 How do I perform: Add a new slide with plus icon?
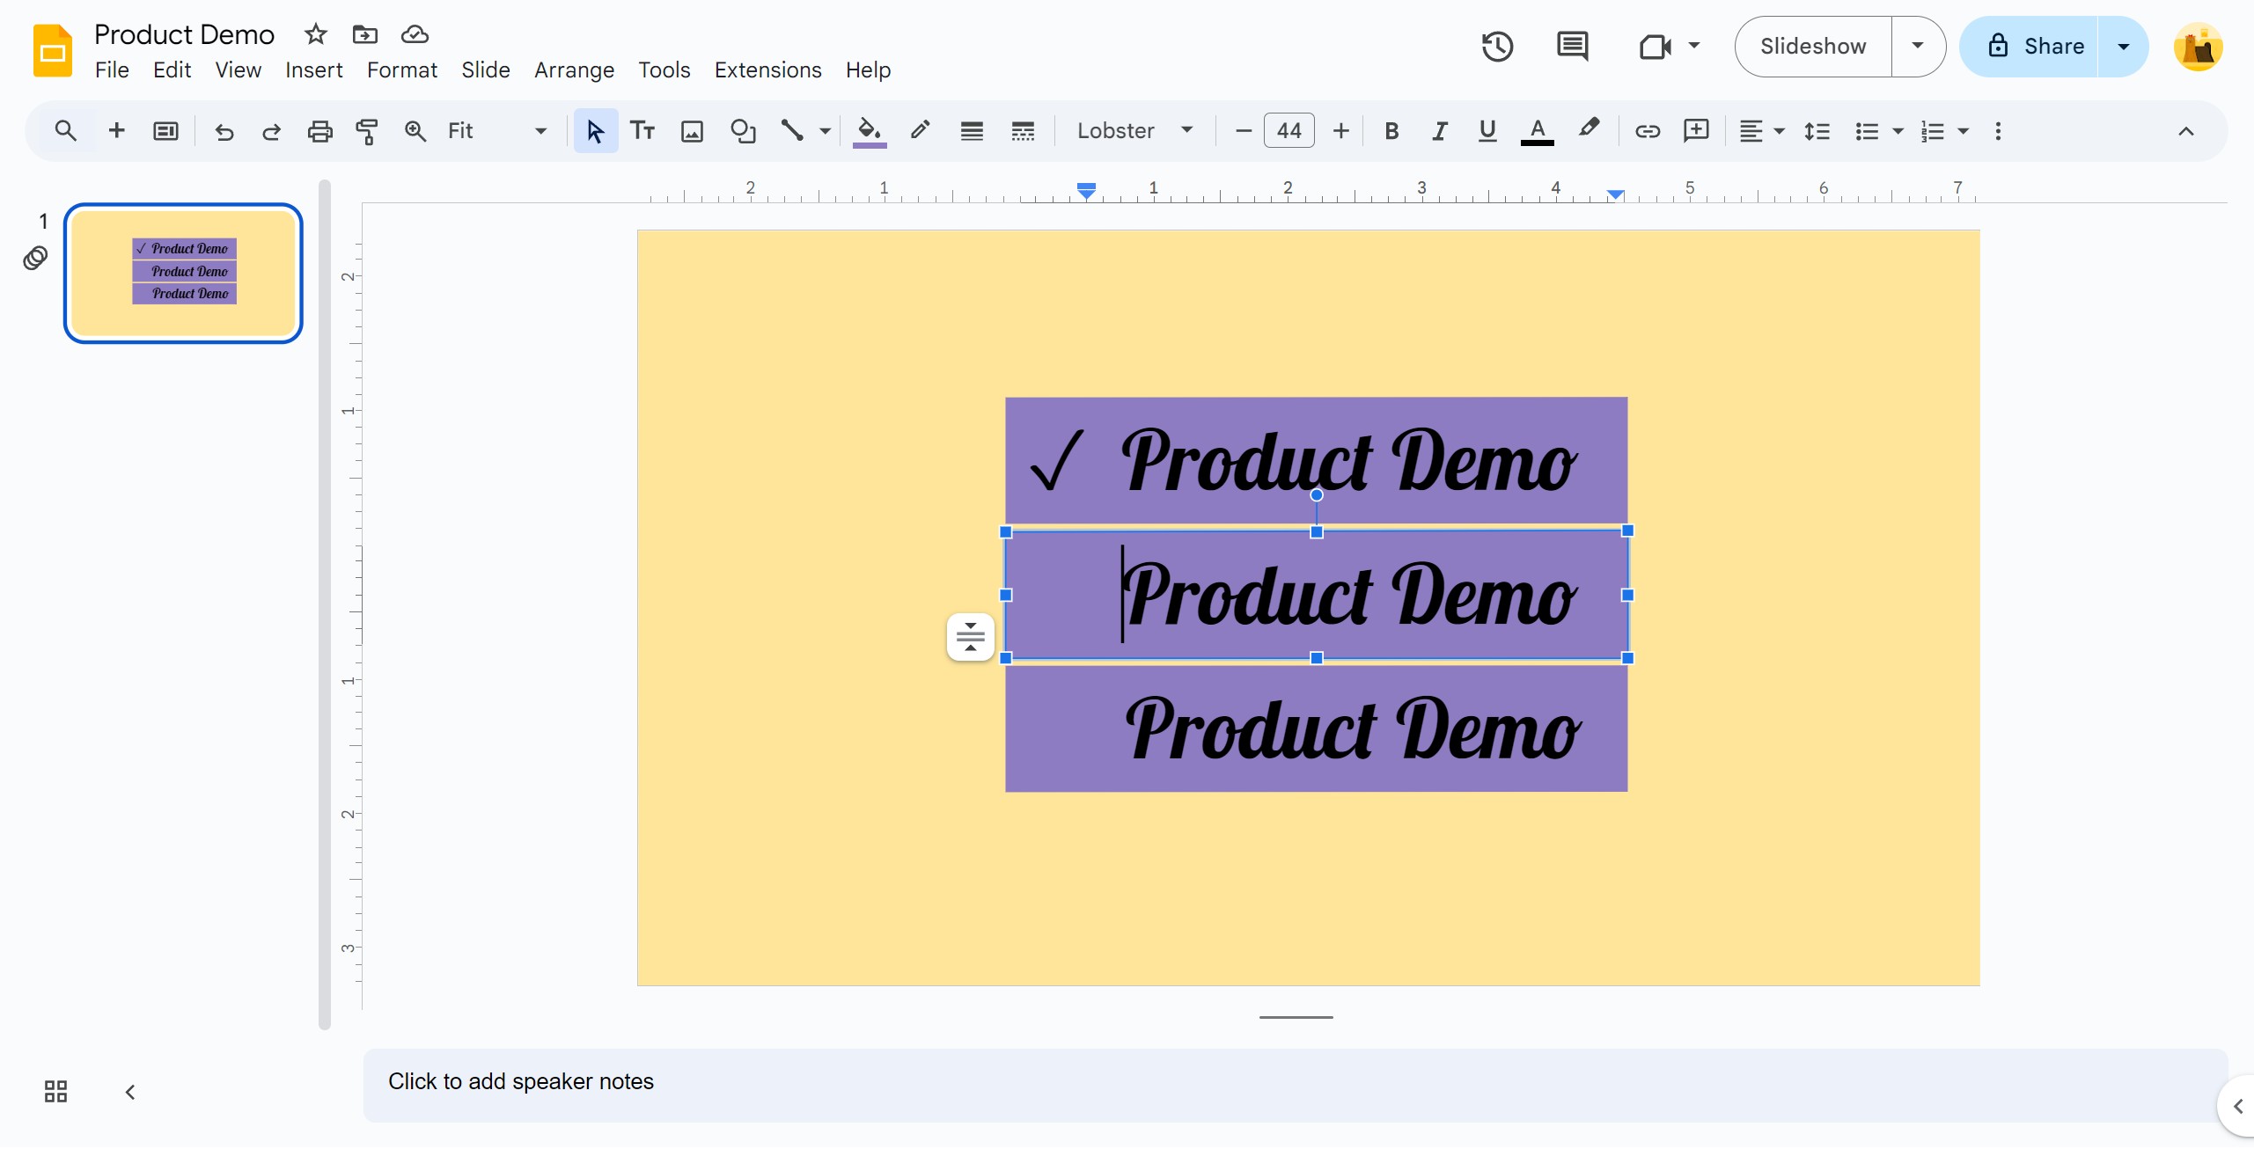(x=116, y=131)
